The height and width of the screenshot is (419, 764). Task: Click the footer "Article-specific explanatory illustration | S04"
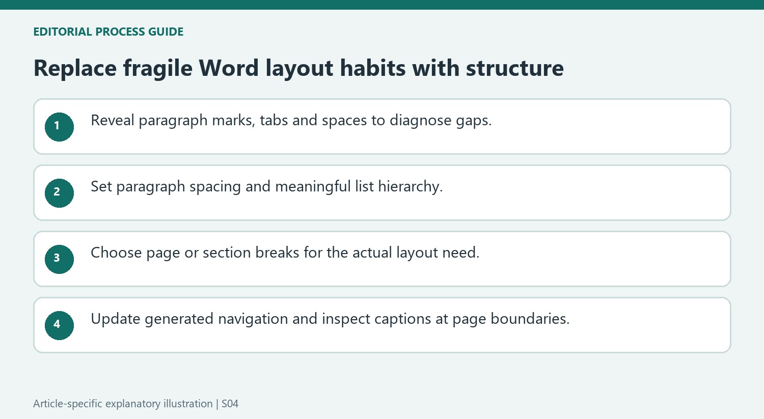136,404
